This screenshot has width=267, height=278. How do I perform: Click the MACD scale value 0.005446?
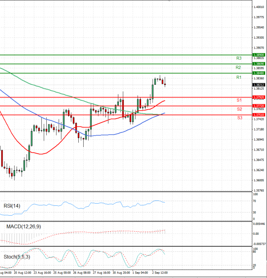coord(259,224)
